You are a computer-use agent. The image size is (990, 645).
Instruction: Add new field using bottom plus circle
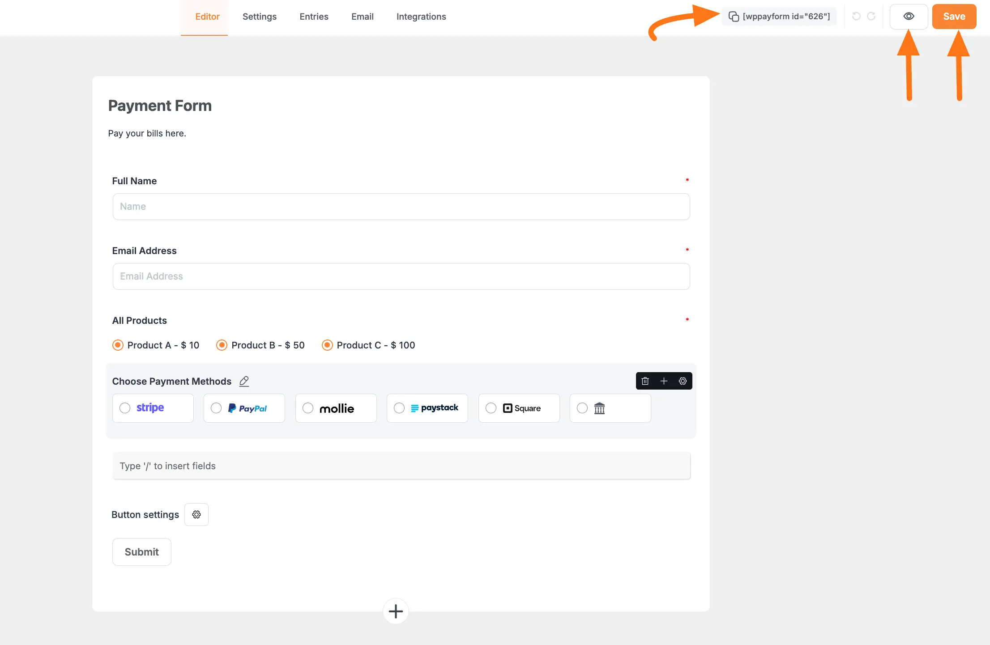point(395,611)
